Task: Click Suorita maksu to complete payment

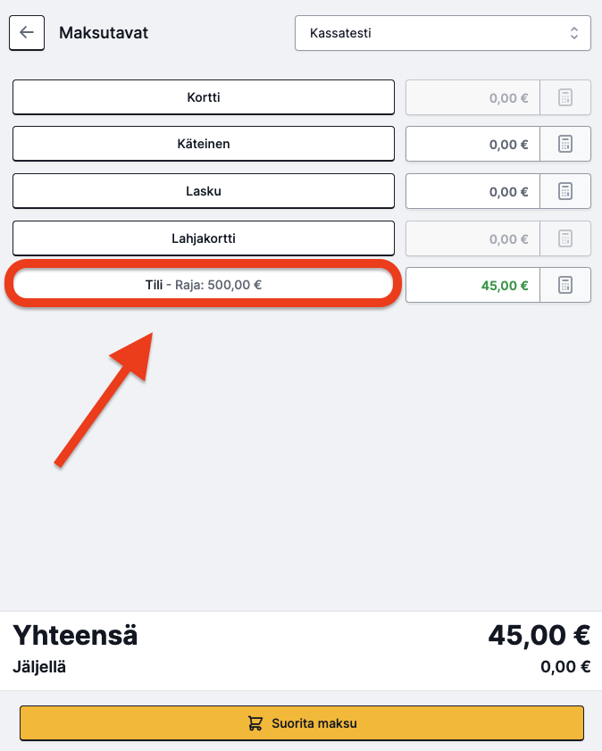Action: click(x=302, y=722)
